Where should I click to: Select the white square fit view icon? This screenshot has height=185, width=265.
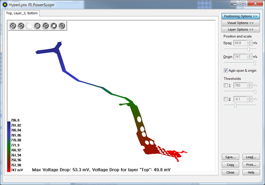pyautogui.click(x=54, y=26)
